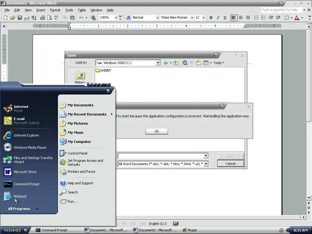The image size is (312, 234).
Task: Click the Undo arrow icon
Action: [x=81, y=17]
